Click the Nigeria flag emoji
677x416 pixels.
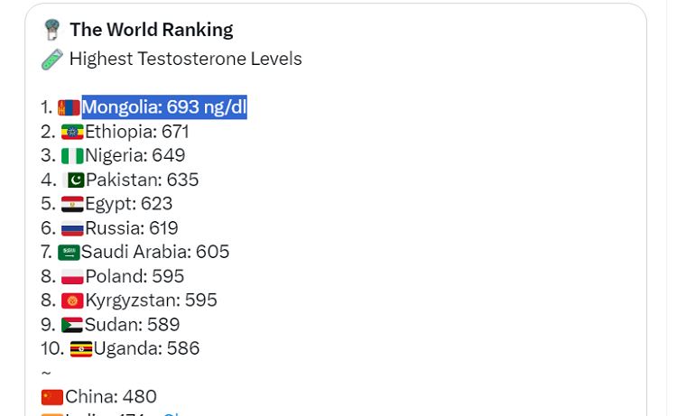73,156
